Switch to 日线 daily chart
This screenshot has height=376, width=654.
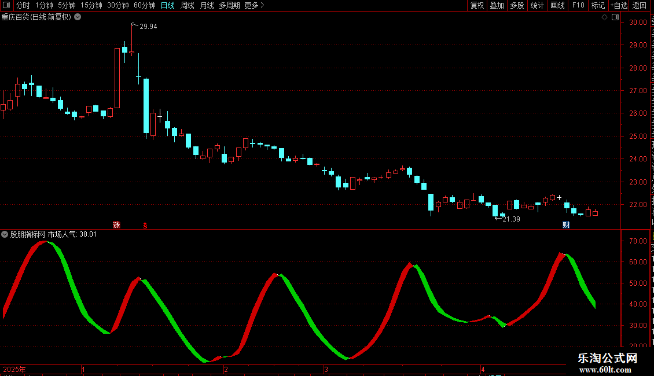coord(168,5)
